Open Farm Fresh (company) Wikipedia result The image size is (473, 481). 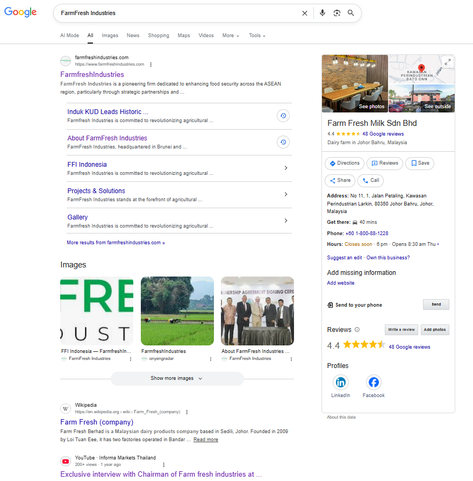pyautogui.click(x=97, y=422)
